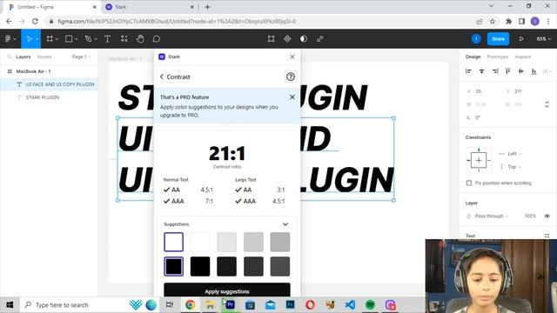The height and width of the screenshot is (313, 557).
Task: Collapse the Suggestions section chevron
Action: tap(285, 224)
